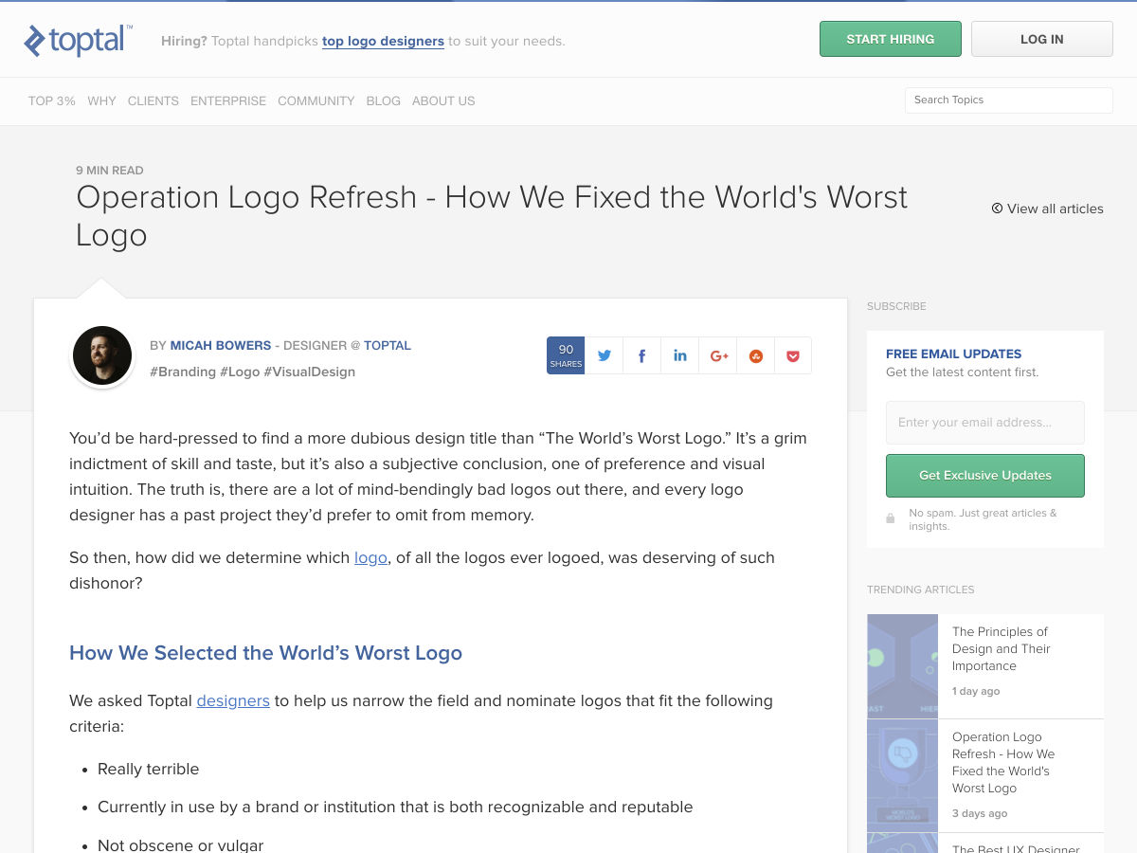This screenshot has width=1137, height=853.
Task: Select the #Branding tag
Action: [x=183, y=372]
